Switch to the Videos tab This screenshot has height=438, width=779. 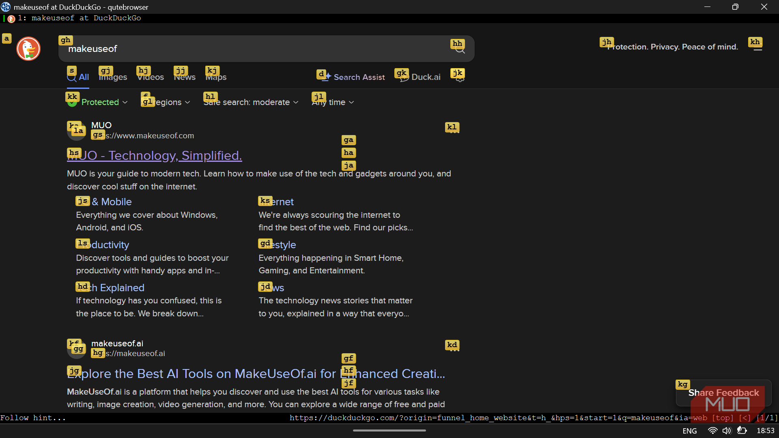tap(151, 77)
